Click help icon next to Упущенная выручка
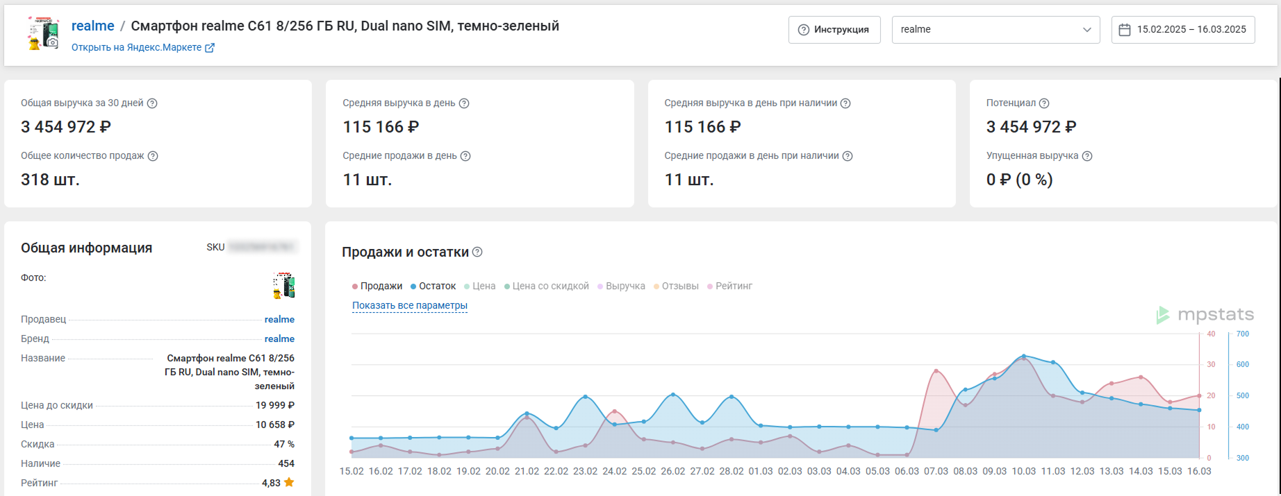 pos(1087,156)
